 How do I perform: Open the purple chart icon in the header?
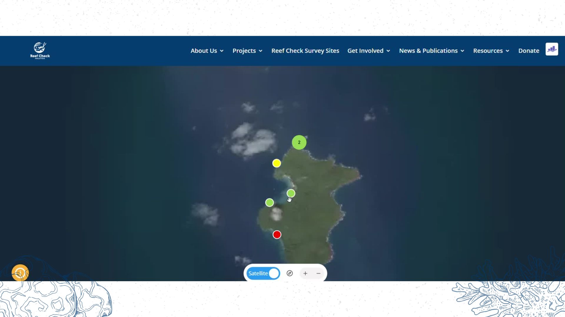[x=551, y=49]
